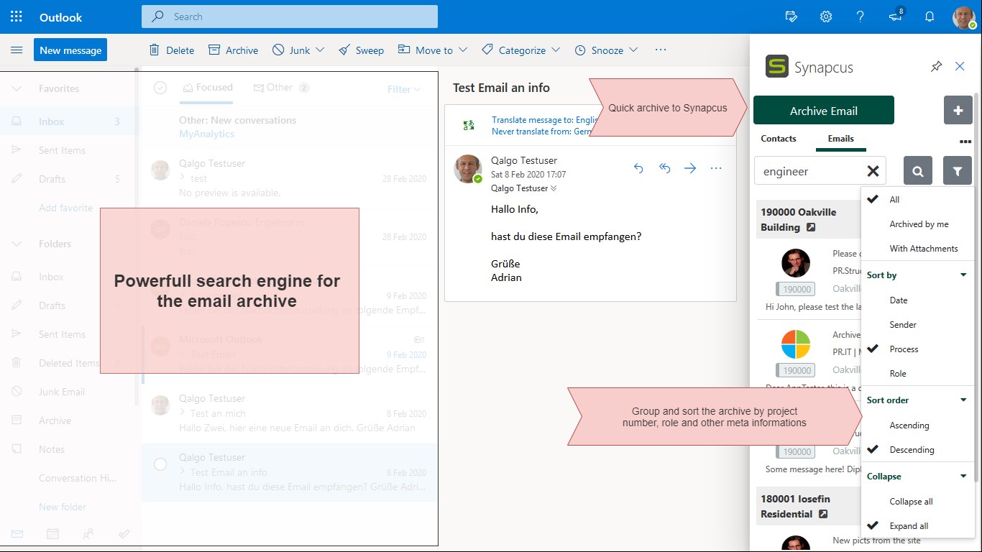Select all messages with the circle checkbox
The height and width of the screenshot is (552, 982).
tap(160, 88)
